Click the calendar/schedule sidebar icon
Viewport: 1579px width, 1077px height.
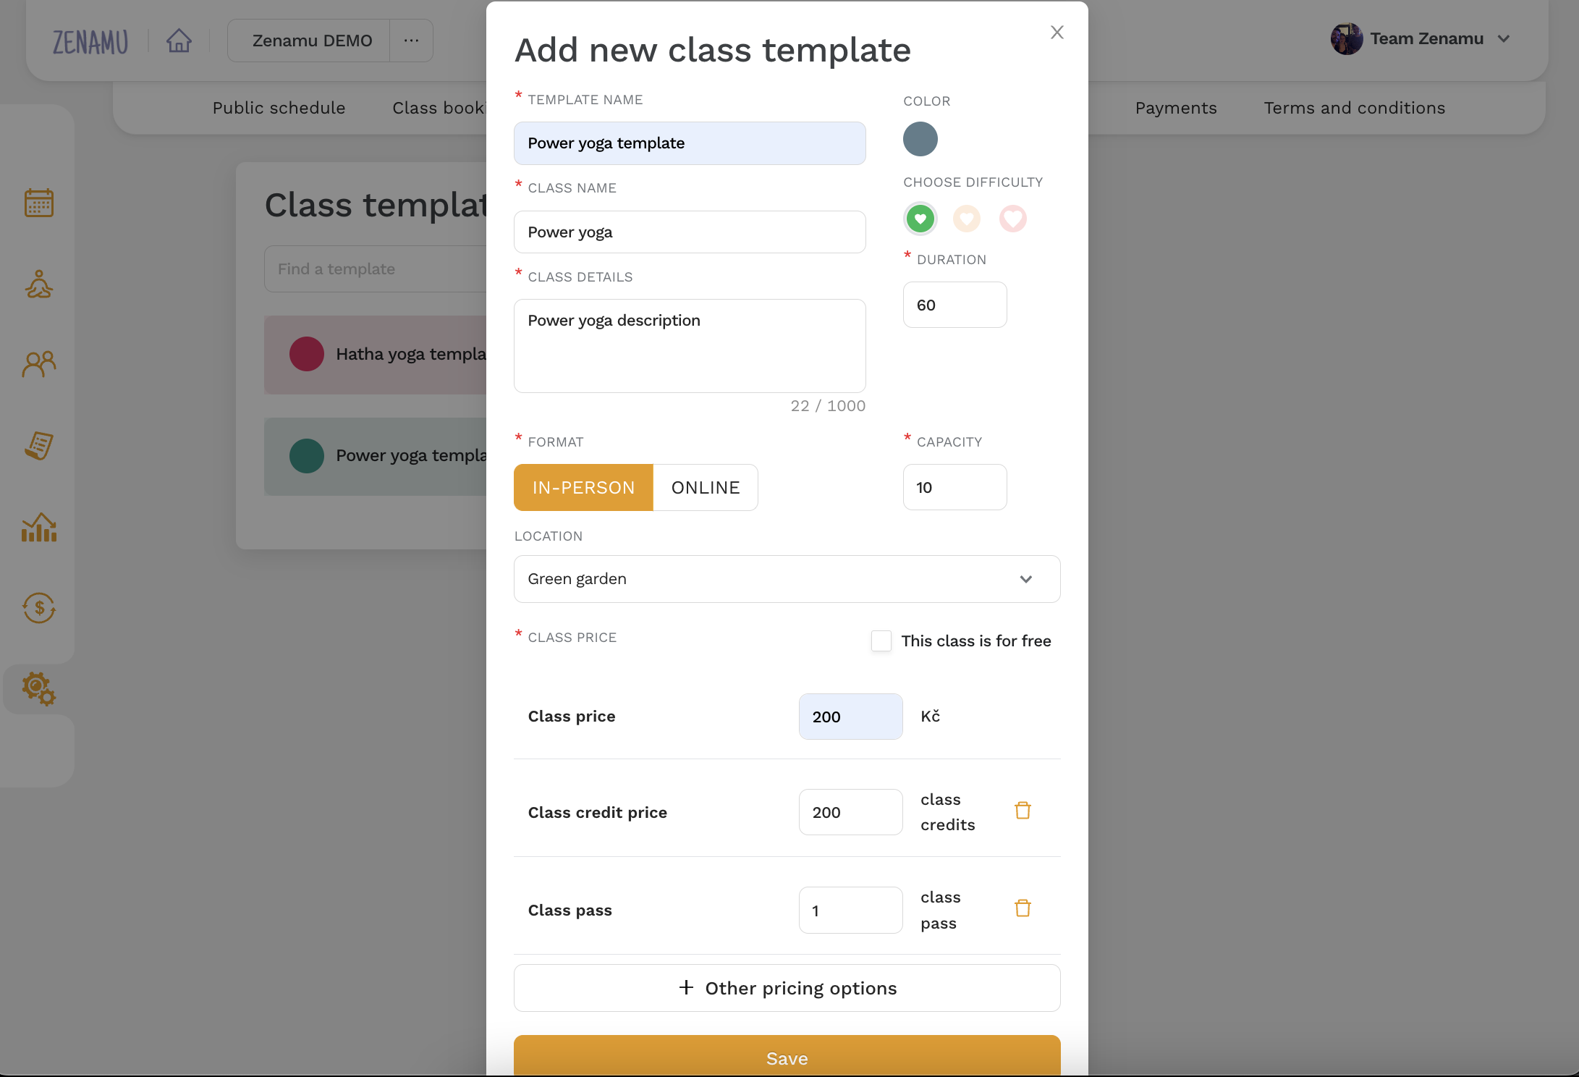pos(40,202)
